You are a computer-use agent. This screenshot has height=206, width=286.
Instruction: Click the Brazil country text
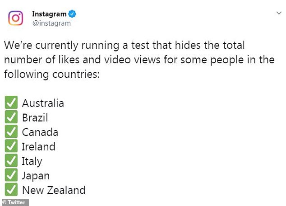tap(35, 117)
